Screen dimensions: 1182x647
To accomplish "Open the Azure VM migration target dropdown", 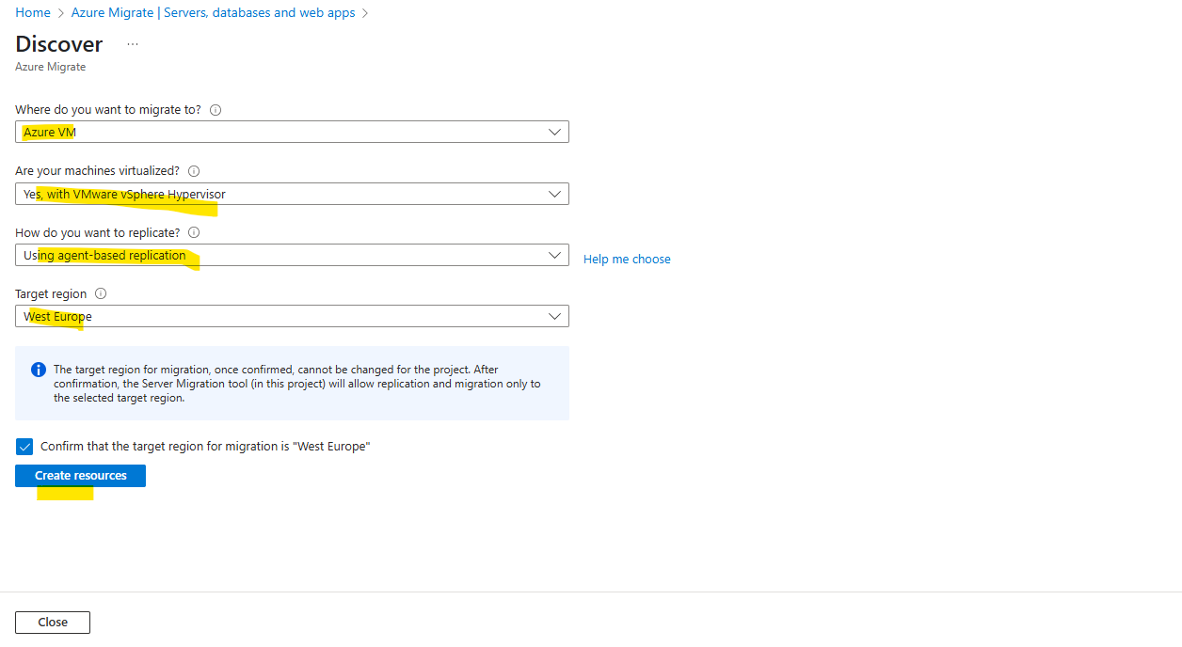I will click(292, 133).
